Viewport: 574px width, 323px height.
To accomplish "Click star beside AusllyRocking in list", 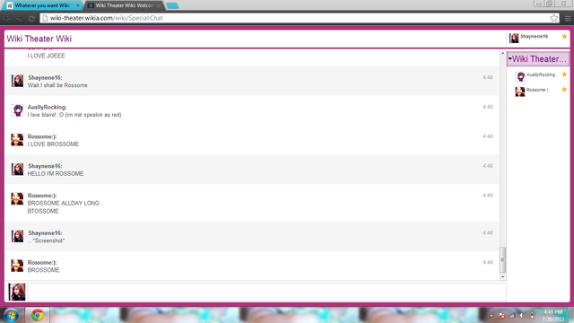I will coord(564,74).
